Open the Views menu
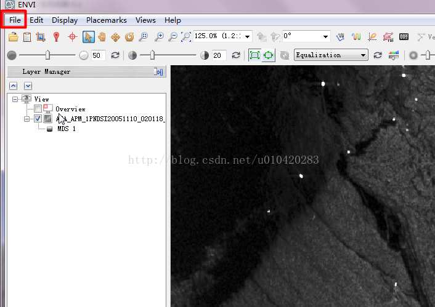The height and width of the screenshot is (307, 435). tap(145, 20)
